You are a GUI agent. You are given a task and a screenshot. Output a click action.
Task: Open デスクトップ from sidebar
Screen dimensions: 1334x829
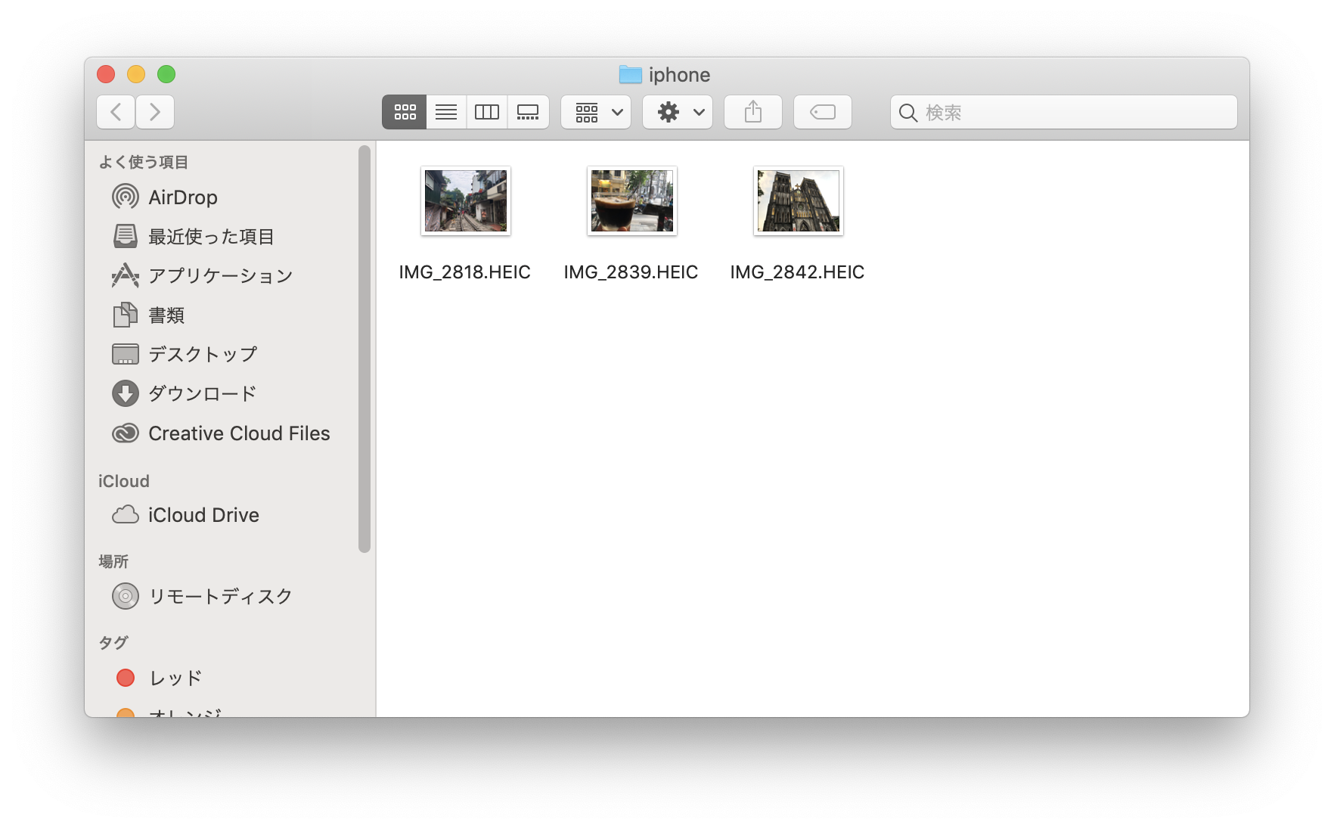pyautogui.click(x=203, y=355)
